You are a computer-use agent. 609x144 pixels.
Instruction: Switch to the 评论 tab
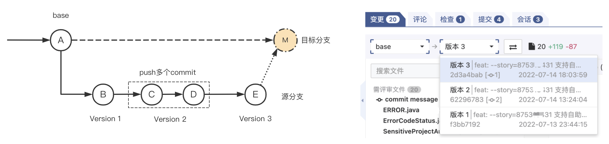(x=420, y=19)
